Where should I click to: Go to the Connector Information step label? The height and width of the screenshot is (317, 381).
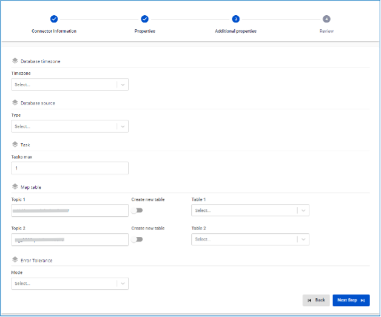pyautogui.click(x=54, y=31)
